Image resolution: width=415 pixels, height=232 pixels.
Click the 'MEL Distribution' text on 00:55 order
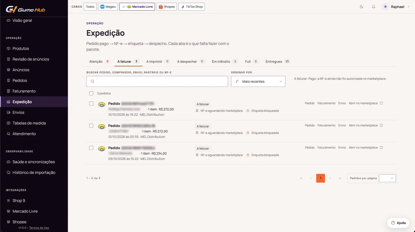152,137
